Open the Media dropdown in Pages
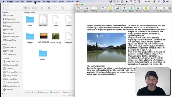This screenshot has width=172, height=97. pos(138,8)
